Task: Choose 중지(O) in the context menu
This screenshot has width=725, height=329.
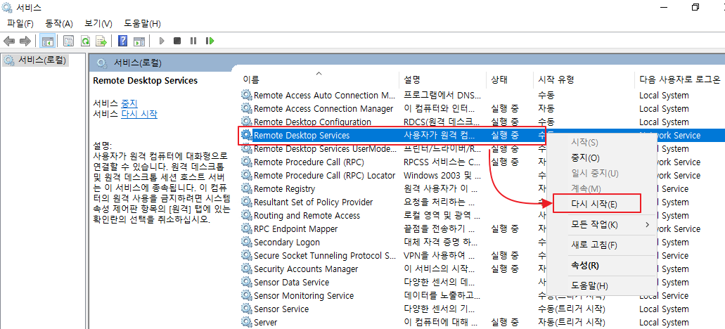Action: tap(585, 158)
